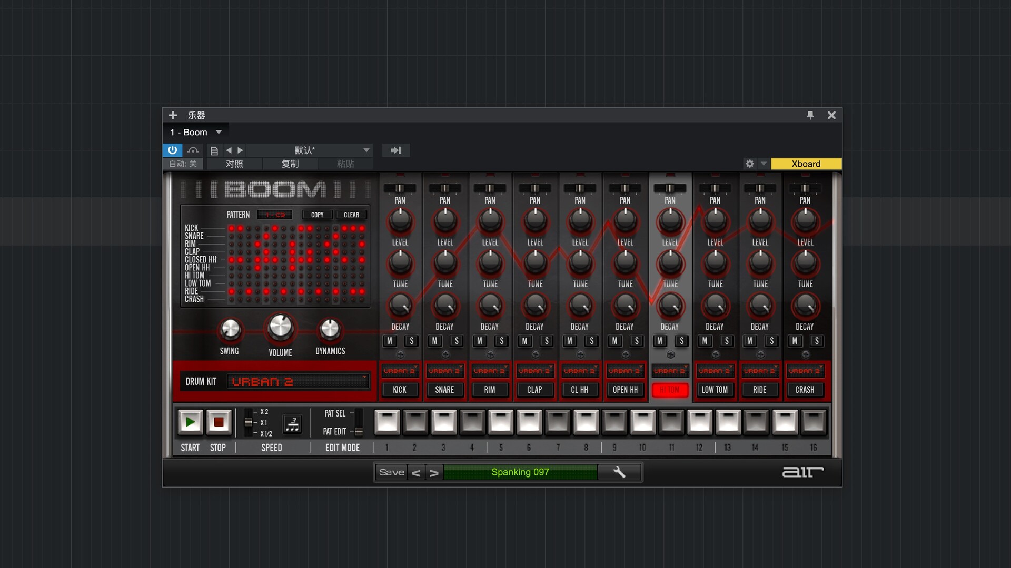Click the 复制 (copy) tab
Viewport: 1011px width, 568px height.
click(290, 164)
